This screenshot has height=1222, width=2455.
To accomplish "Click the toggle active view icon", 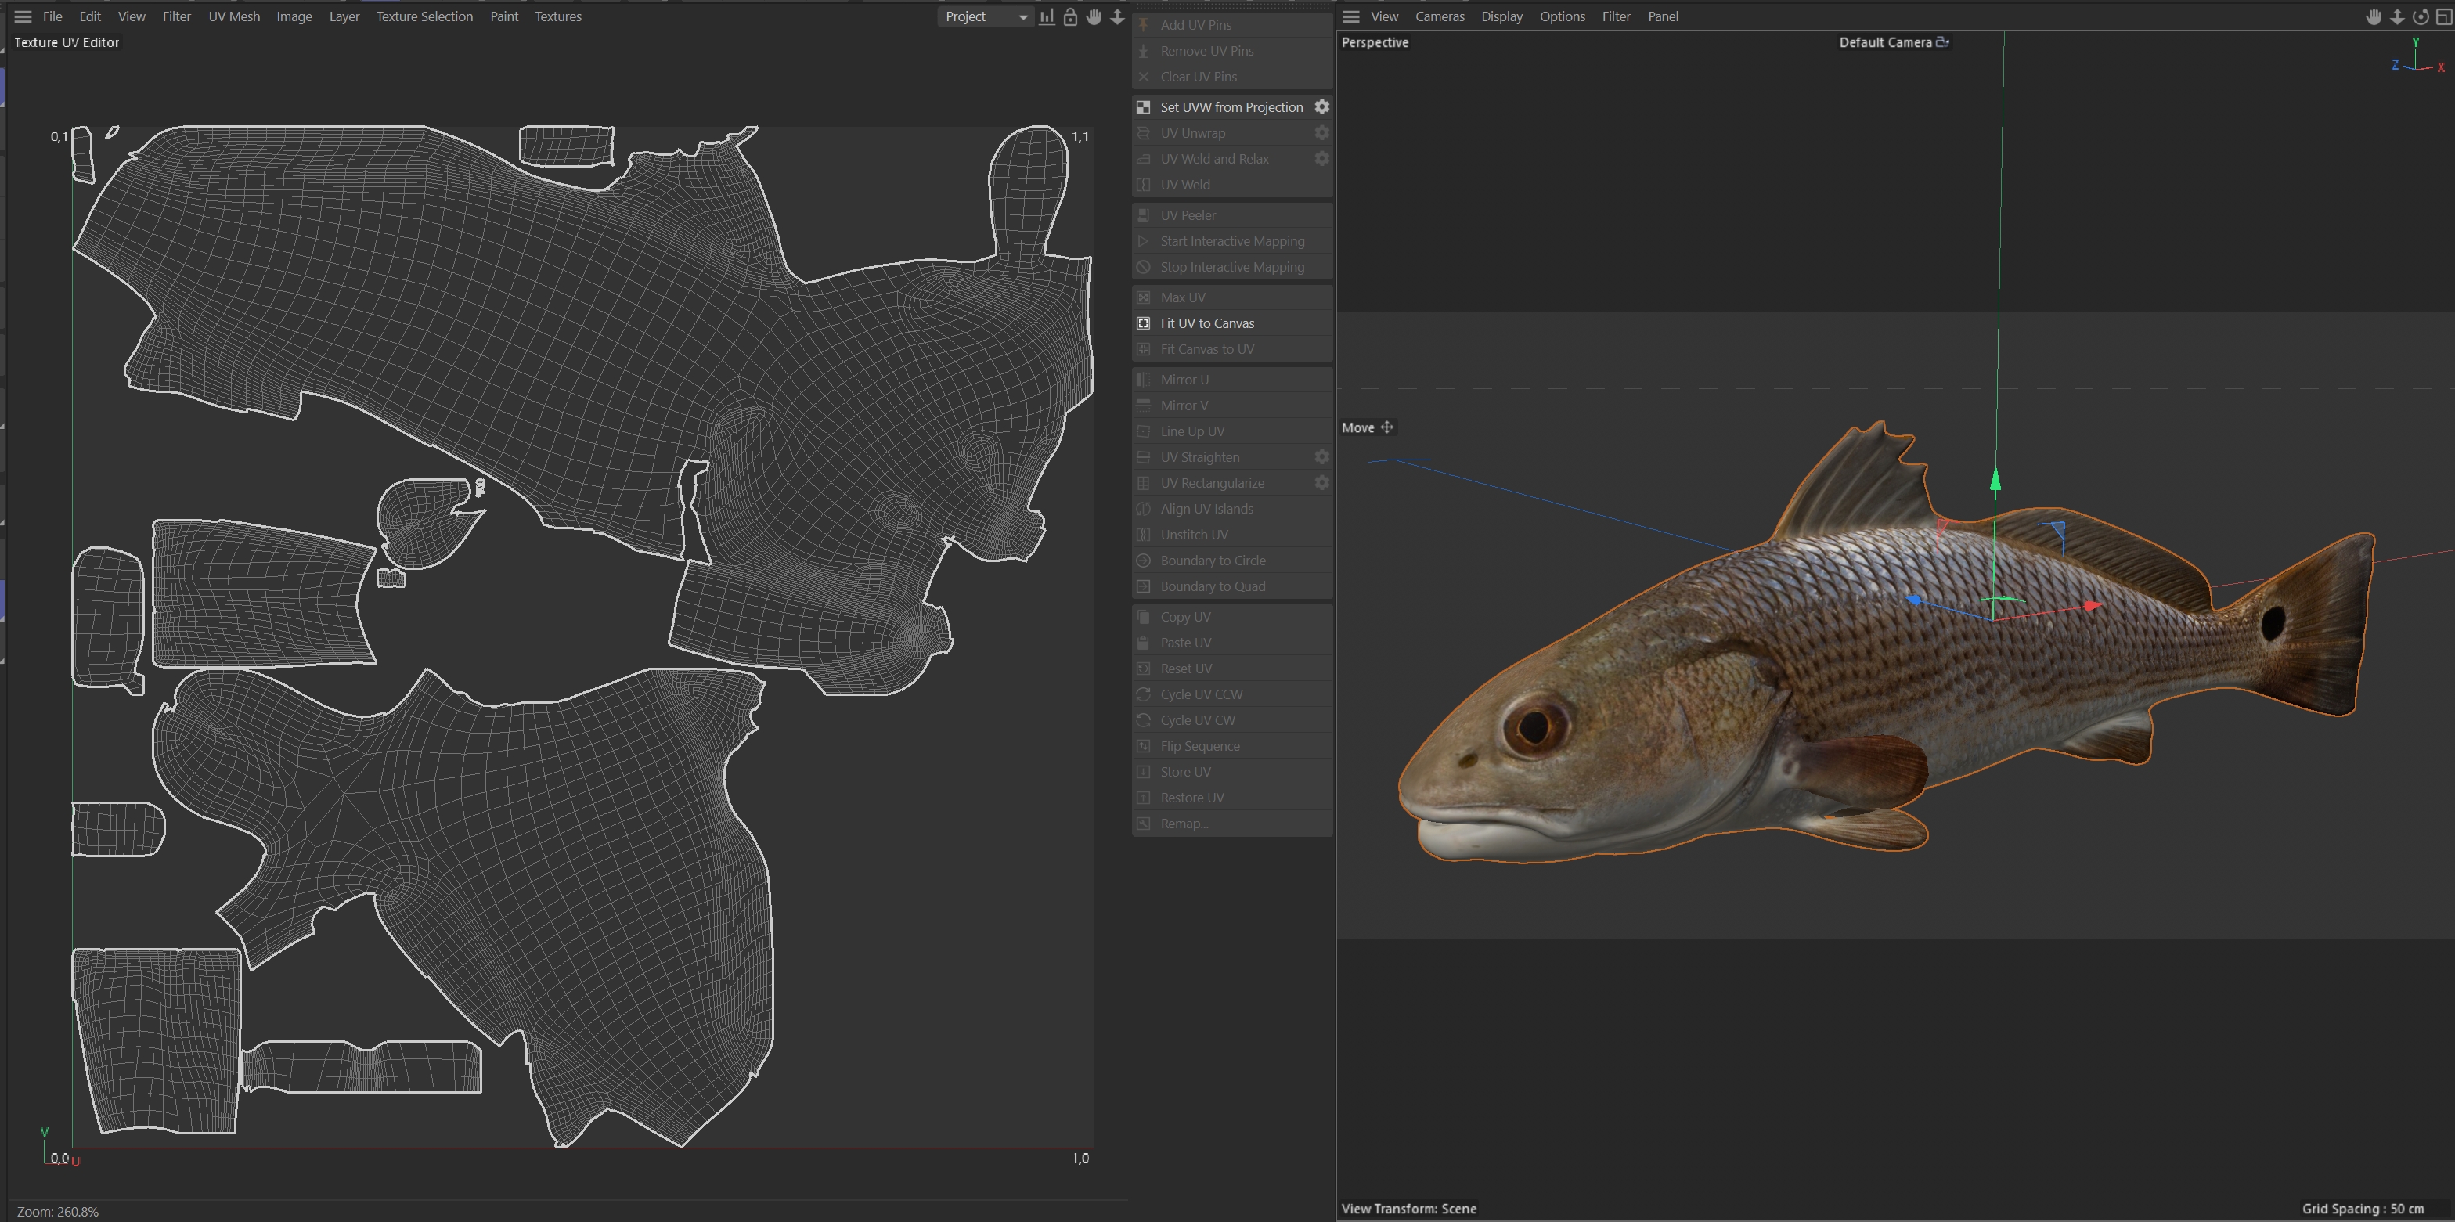I will coord(2443,16).
